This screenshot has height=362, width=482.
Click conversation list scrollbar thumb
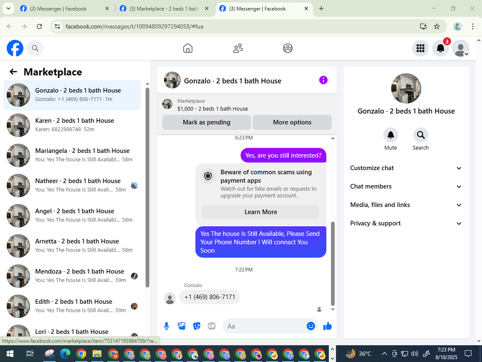click(148, 187)
